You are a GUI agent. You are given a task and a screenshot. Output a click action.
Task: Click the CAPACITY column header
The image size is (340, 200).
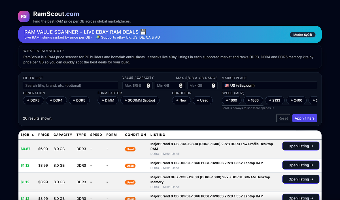point(63,135)
